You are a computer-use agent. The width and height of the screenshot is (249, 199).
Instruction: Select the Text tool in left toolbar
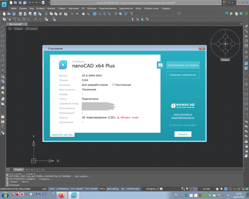pos(3,127)
